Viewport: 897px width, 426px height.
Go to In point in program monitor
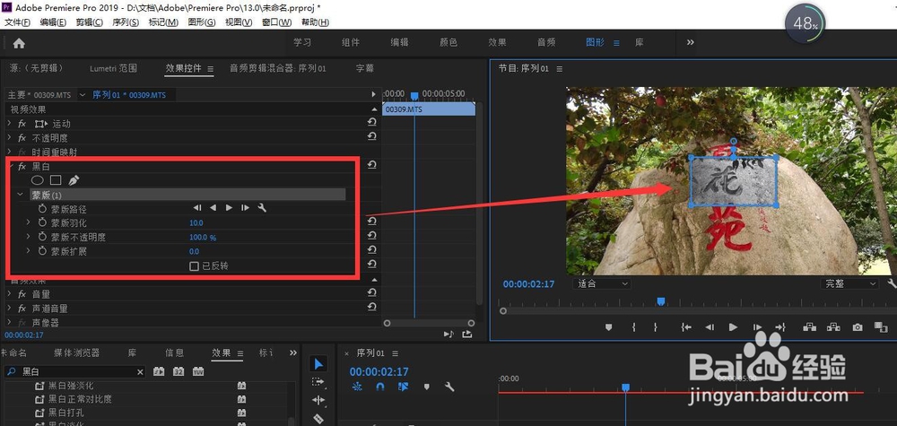tap(686, 327)
